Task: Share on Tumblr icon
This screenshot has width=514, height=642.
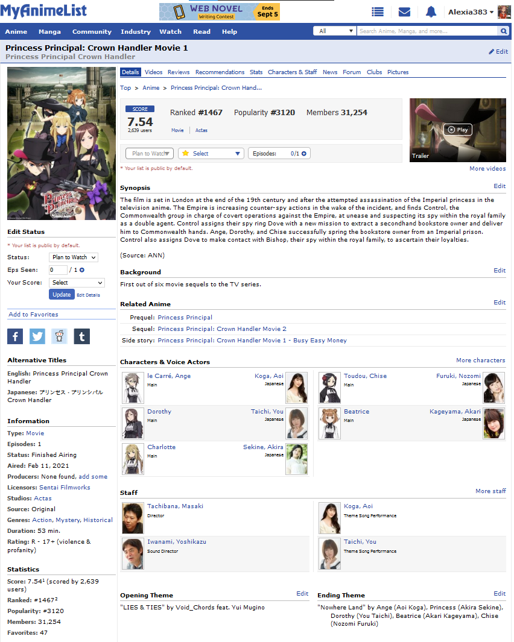Action: pyautogui.click(x=81, y=336)
